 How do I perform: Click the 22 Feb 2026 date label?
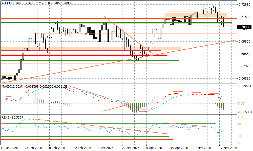click(x=82, y=148)
